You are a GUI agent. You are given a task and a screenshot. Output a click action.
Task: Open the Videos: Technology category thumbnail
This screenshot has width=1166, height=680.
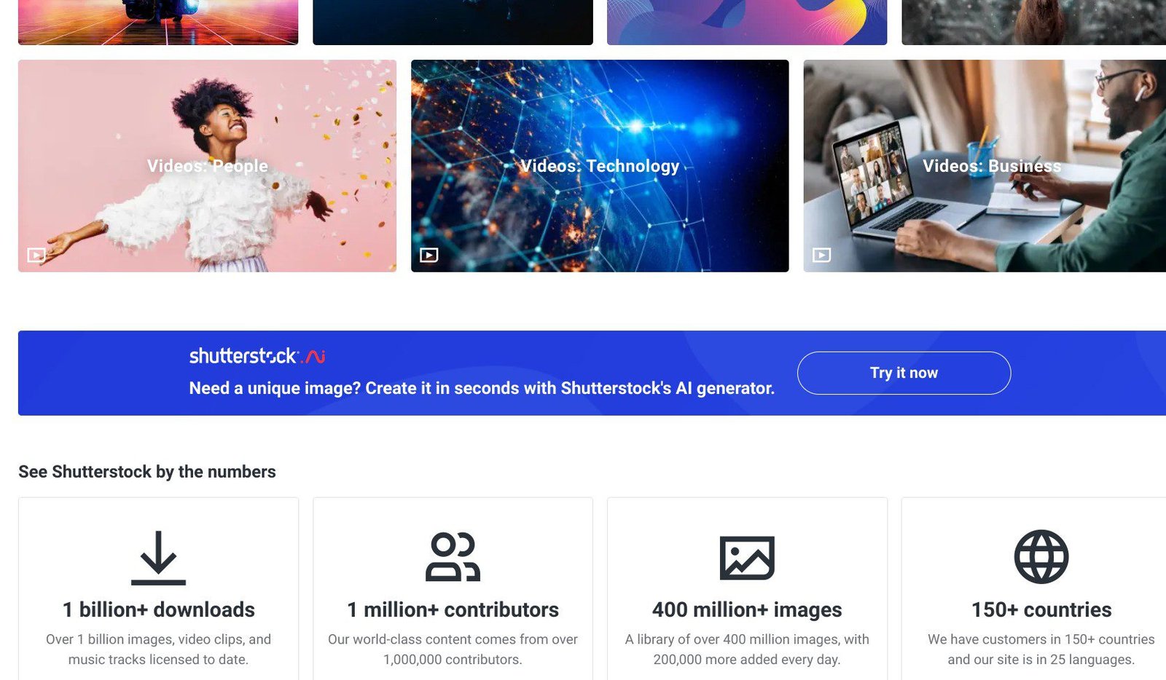[600, 166]
